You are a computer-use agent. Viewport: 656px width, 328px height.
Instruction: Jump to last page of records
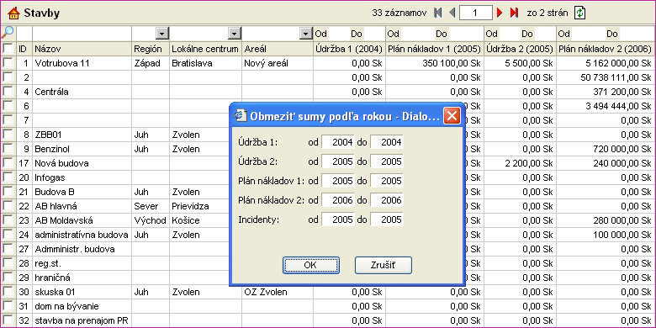coord(514,13)
